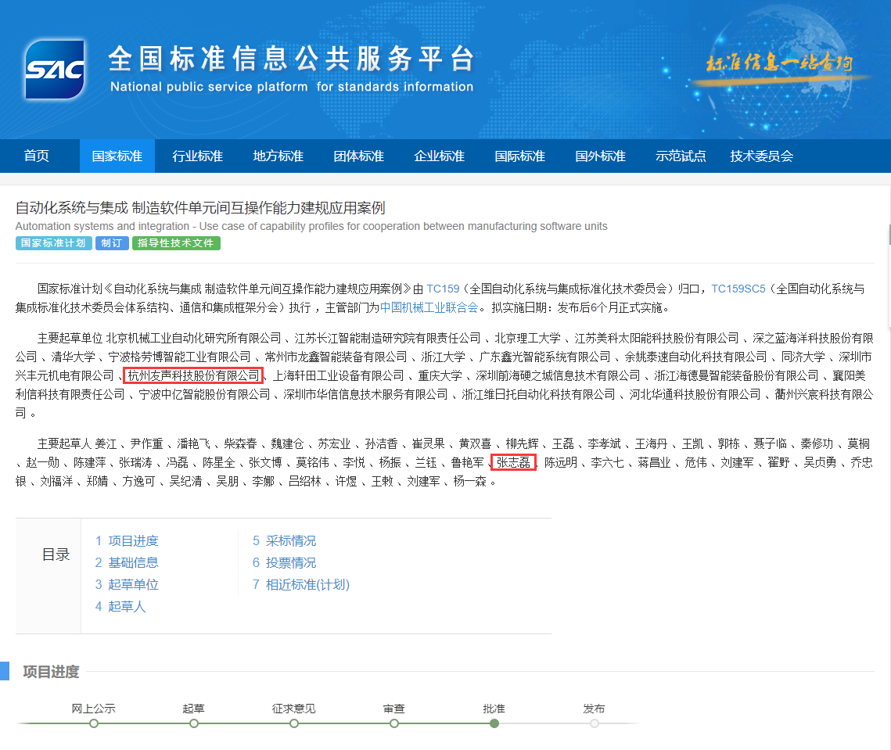Open the 技术委员会 tab

point(761,156)
